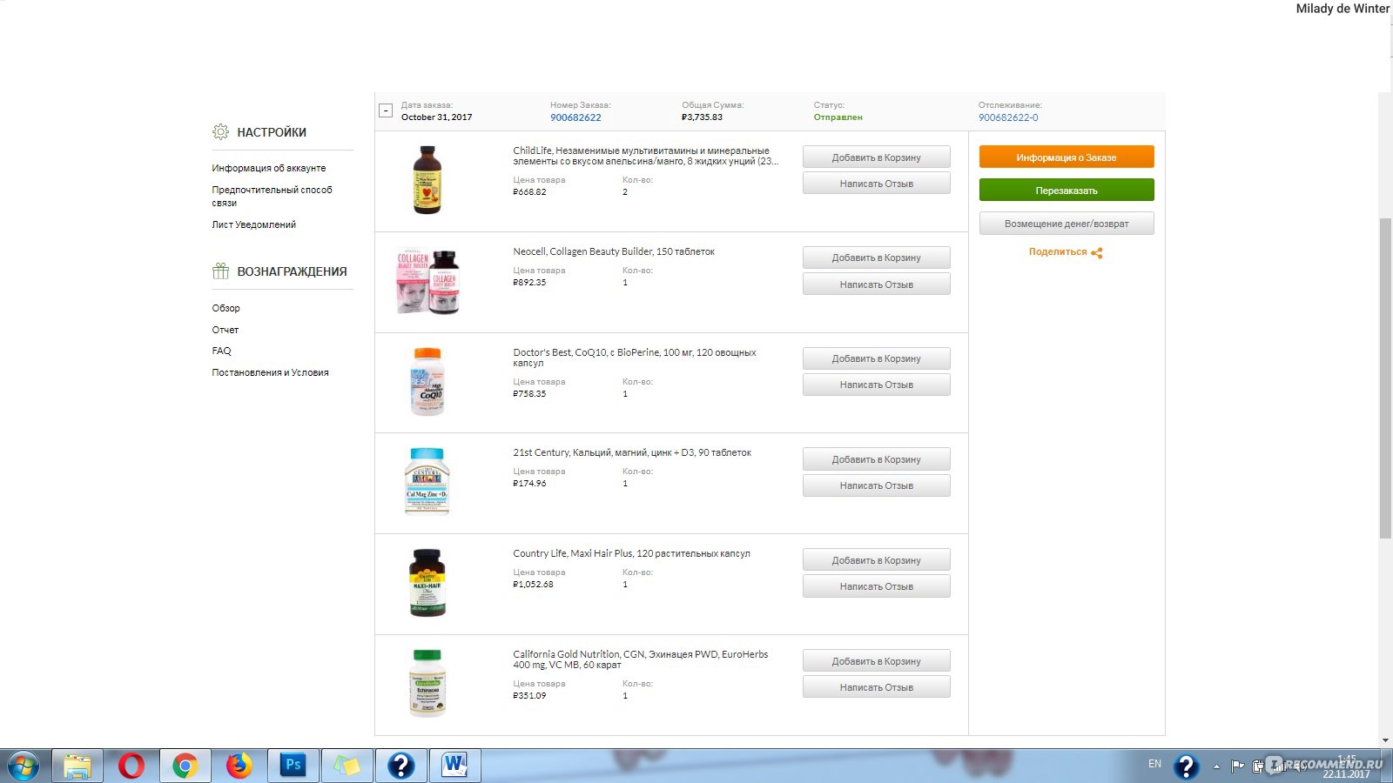Screen dimensions: 1393x783
Task: Open California Gold Nutrition Эхинацея title
Action: [x=641, y=659]
